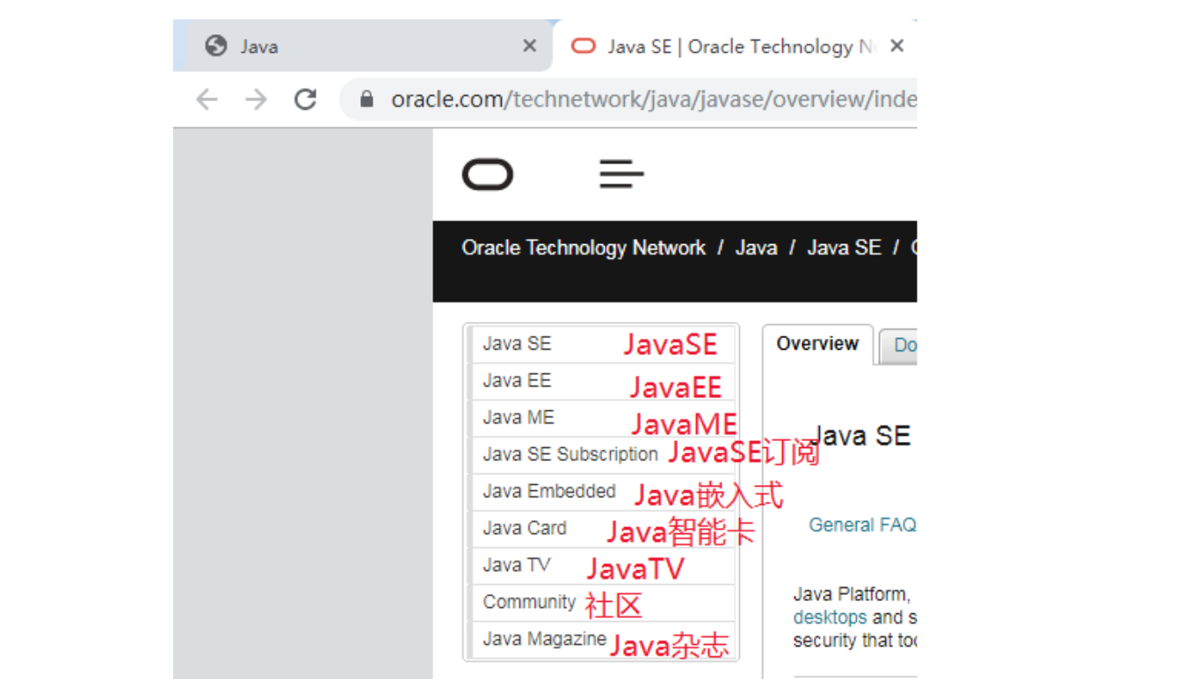This screenshot has width=1197, height=687.
Task: Open the Java breadcrumb link
Action: (756, 248)
